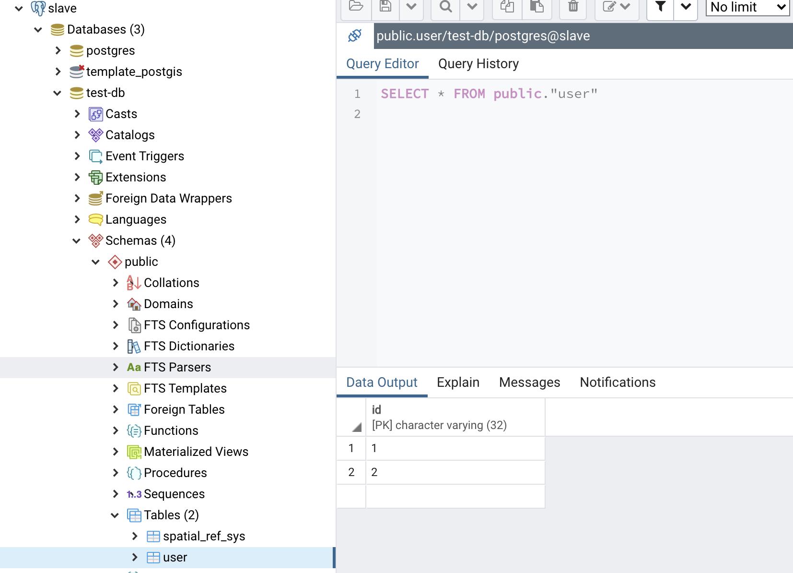Click the slave server elephant icon
This screenshot has width=793, height=573.
[x=38, y=8]
